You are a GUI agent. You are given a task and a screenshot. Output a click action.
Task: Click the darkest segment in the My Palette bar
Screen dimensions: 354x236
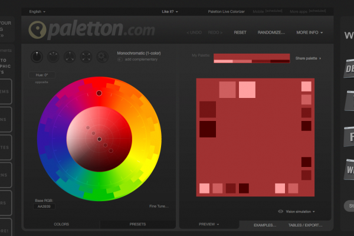[280, 61]
